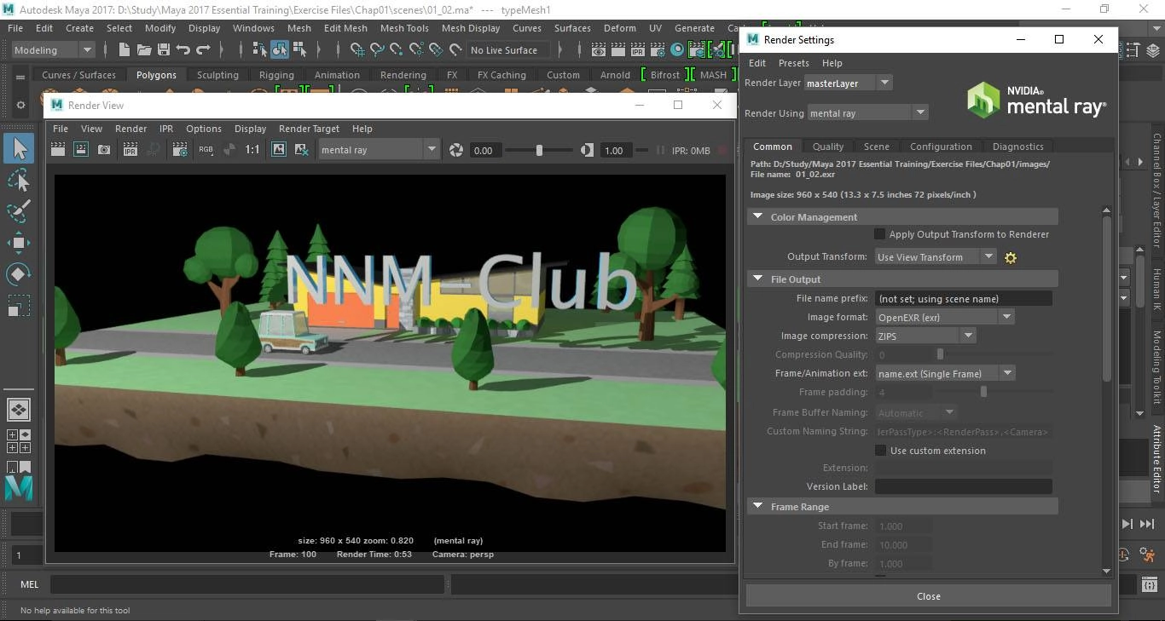Enable snap to points icon
1165x621 pixels.
(397, 50)
